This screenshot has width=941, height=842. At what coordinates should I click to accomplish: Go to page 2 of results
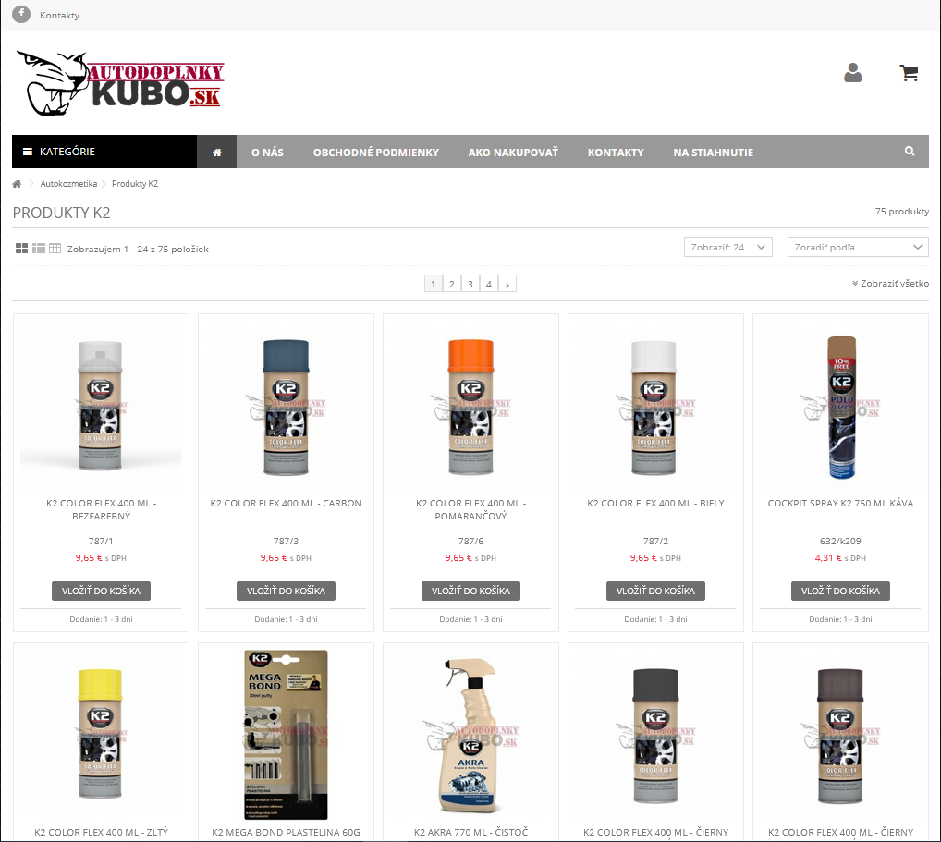click(x=452, y=284)
